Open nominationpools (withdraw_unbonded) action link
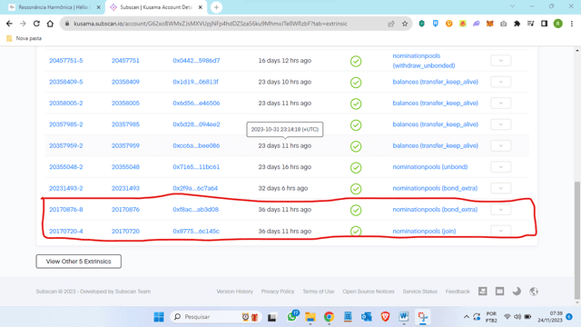This screenshot has height=327, width=581. 424,61
